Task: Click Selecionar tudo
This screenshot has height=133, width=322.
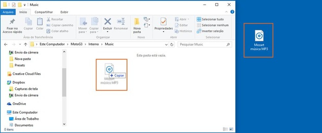Action: 210,19
